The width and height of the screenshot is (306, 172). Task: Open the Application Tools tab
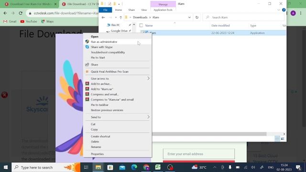[163, 10]
